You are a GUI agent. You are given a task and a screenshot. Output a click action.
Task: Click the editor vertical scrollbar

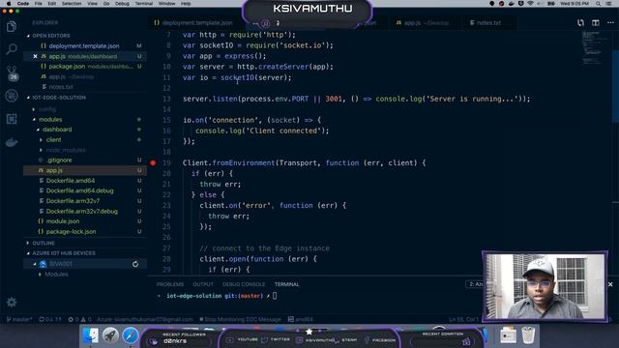coord(615,85)
